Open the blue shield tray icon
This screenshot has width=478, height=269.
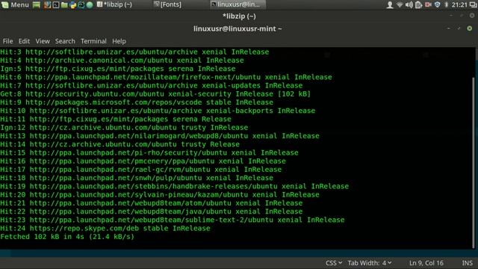pos(438,4)
